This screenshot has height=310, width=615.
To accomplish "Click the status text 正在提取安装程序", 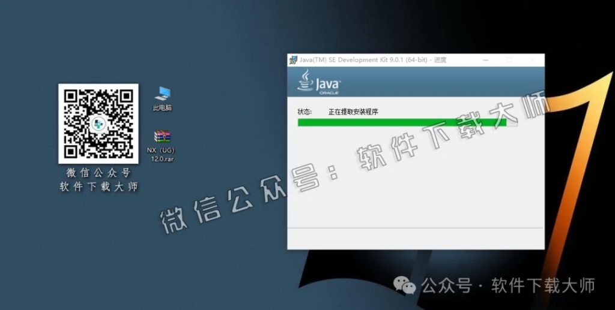I will [x=353, y=112].
